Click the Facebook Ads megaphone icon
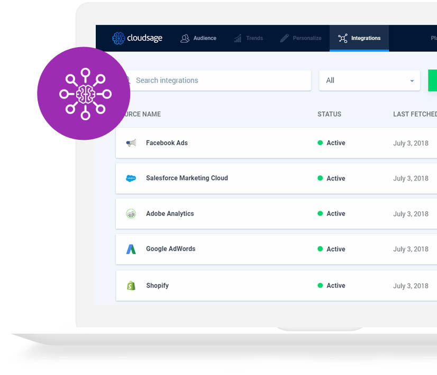 [131, 143]
